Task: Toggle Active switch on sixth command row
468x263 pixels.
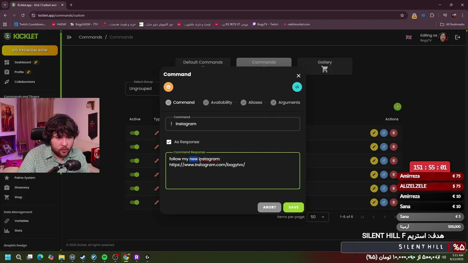Action: click(135, 202)
